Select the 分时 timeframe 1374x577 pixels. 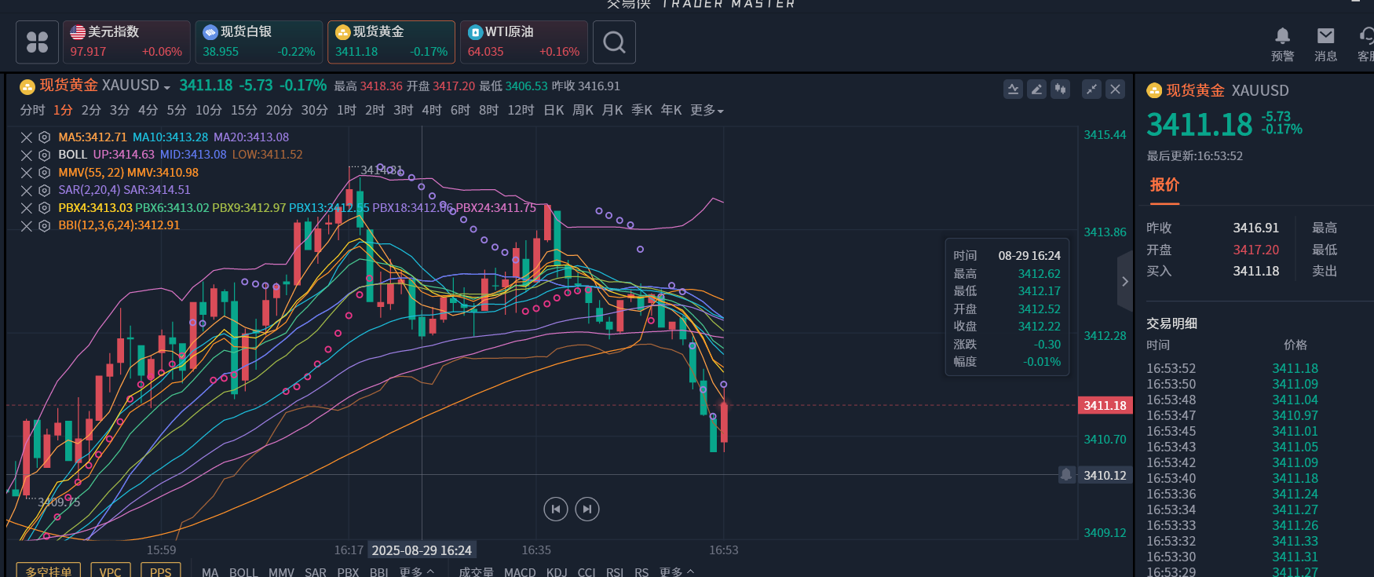[x=32, y=111]
